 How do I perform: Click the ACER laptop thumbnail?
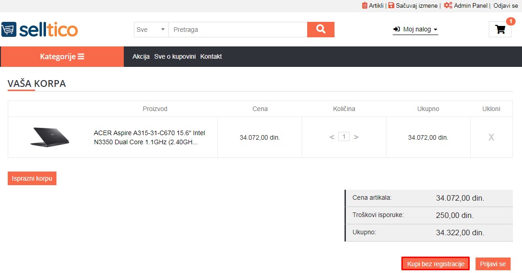50,137
